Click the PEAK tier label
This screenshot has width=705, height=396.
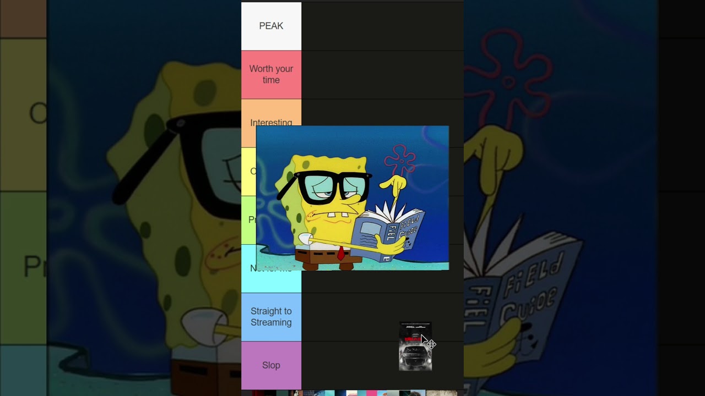pos(271,26)
